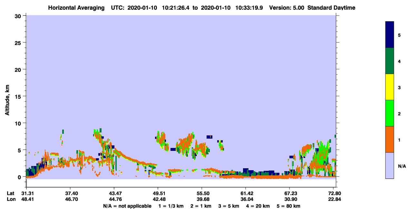
Task: Click longitude value 22.84
Action: (335, 199)
